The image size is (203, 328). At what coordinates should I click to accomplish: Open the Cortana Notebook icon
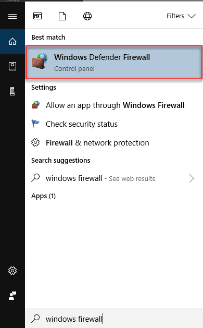tap(12, 66)
